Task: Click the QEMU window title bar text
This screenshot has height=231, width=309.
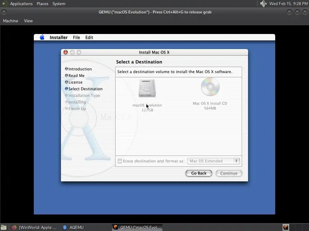Action: pyautogui.click(x=155, y=12)
